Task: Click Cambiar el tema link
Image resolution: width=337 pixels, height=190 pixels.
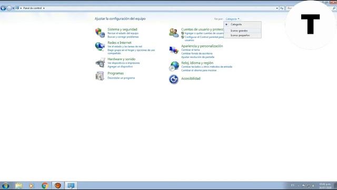Action: 191,50
